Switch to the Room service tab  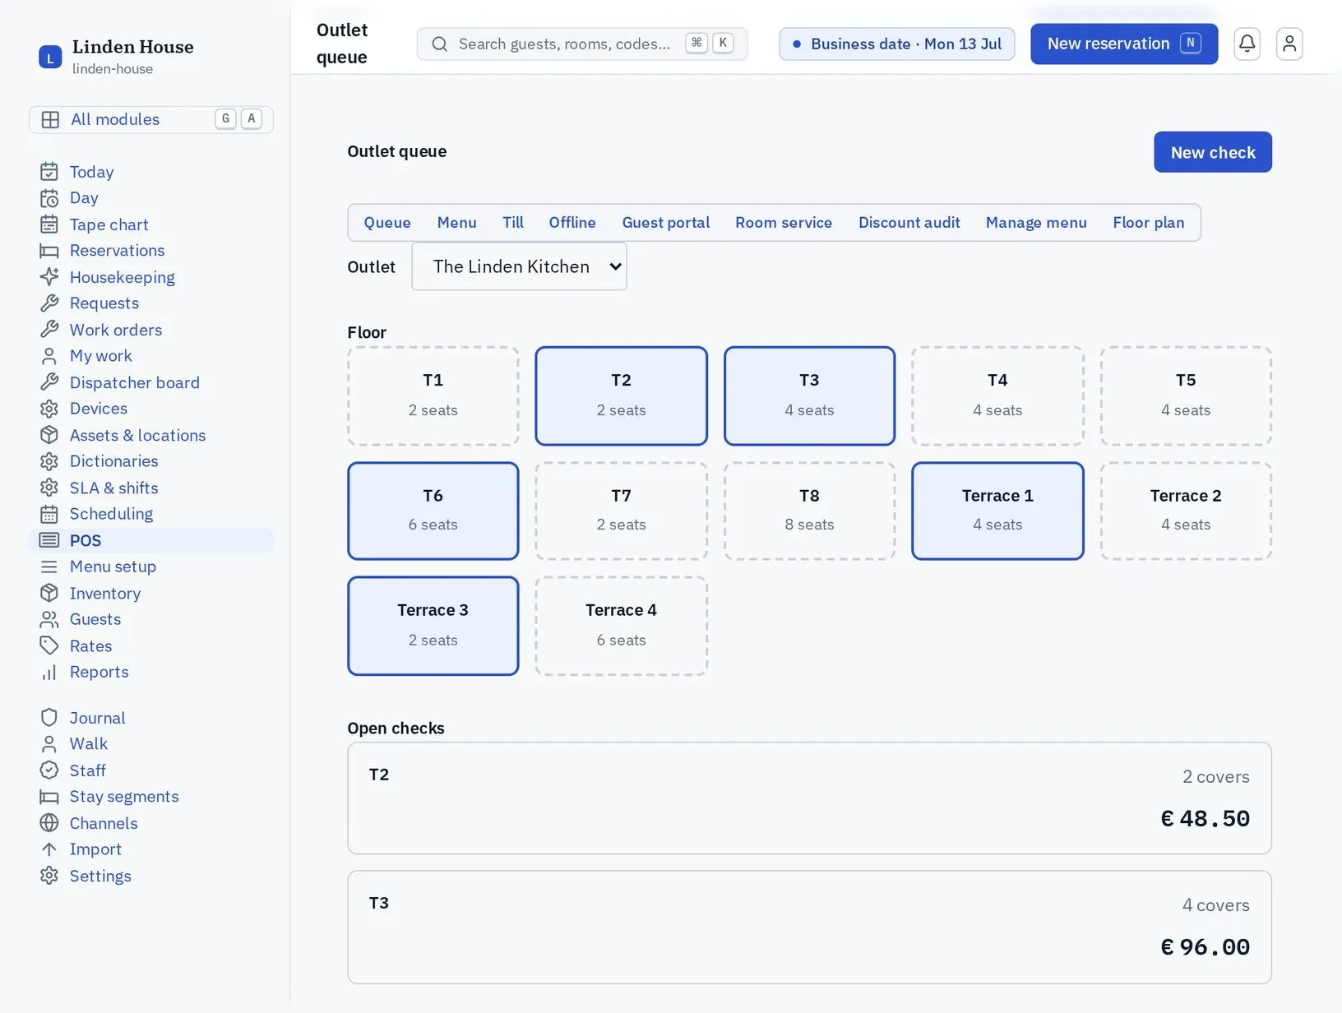783,223
